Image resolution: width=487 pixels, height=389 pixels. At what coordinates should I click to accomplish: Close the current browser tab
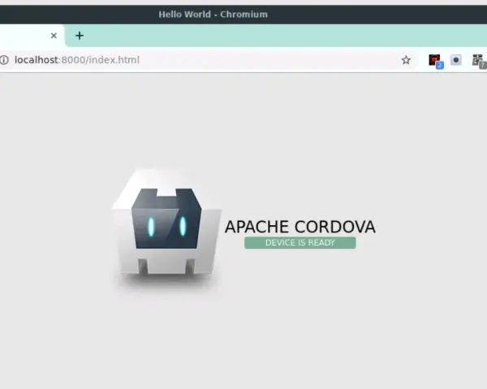click(54, 36)
